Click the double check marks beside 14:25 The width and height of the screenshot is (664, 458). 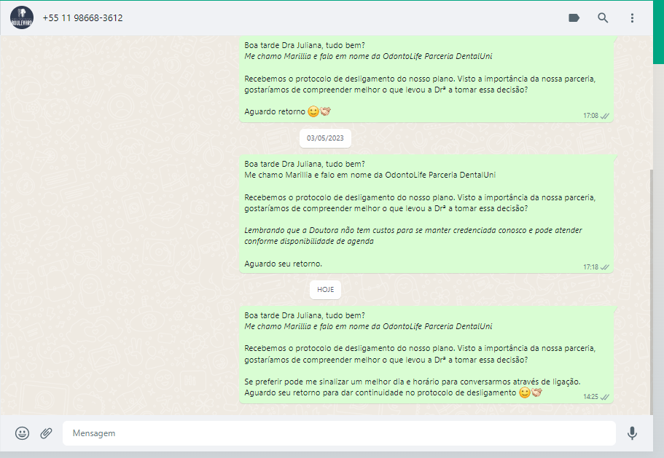click(x=605, y=397)
